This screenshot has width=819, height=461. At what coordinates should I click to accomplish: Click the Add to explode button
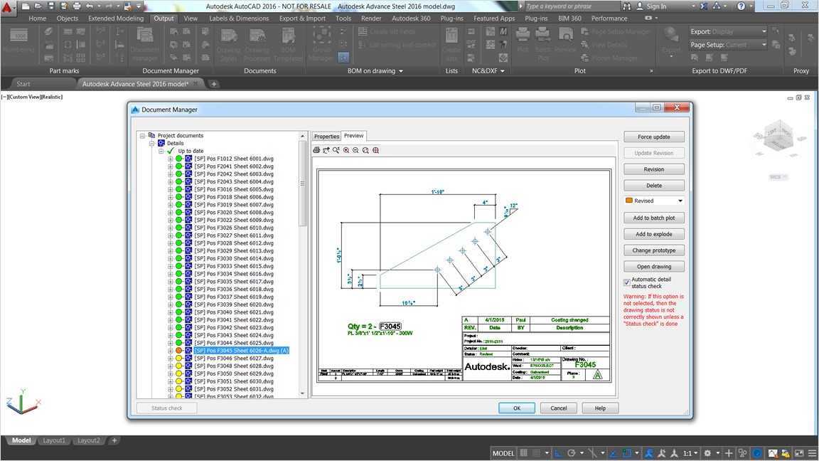[x=654, y=234]
